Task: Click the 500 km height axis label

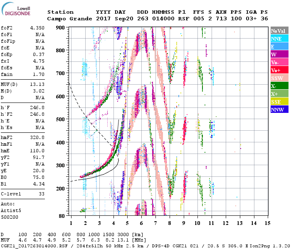Action: tap(60, 120)
